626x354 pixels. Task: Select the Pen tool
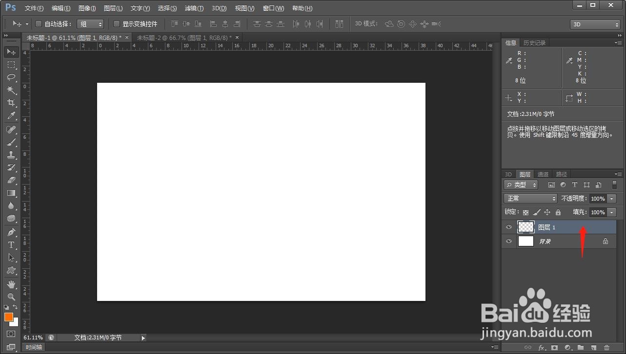pos(11,232)
